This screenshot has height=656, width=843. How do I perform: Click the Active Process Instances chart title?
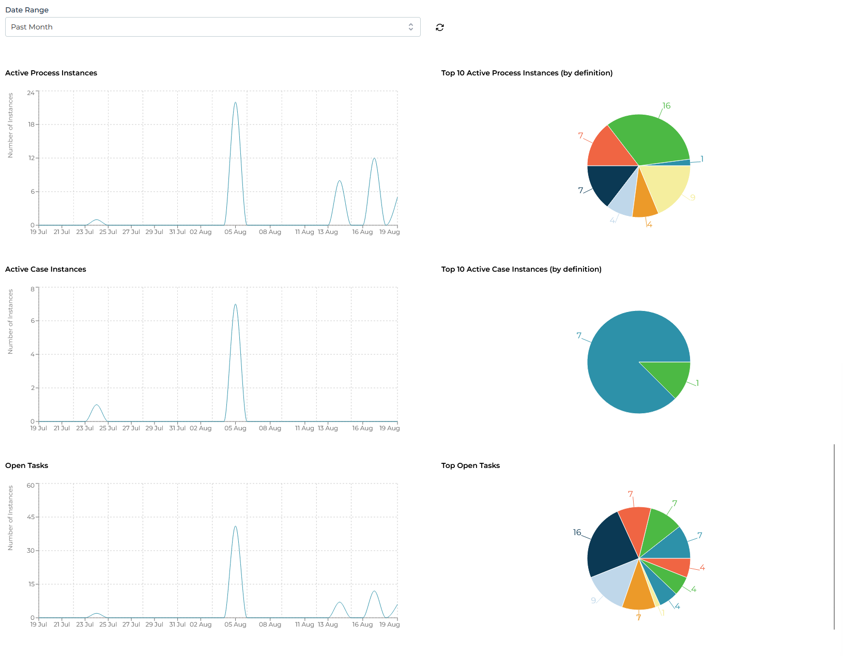[x=51, y=73]
